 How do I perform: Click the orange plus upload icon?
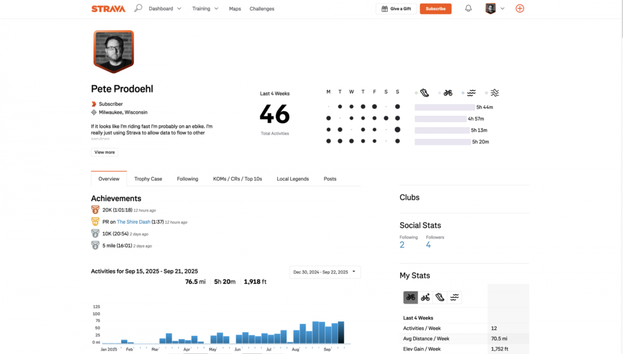pos(520,9)
